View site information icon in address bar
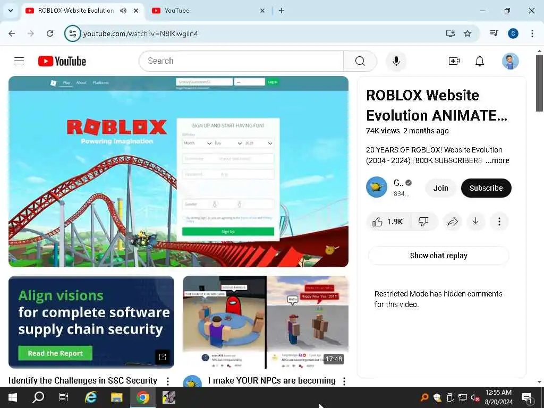 click(72, 33)
